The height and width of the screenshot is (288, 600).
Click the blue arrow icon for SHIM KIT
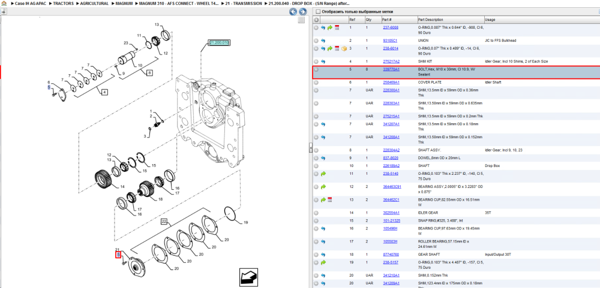coord(323,62)
